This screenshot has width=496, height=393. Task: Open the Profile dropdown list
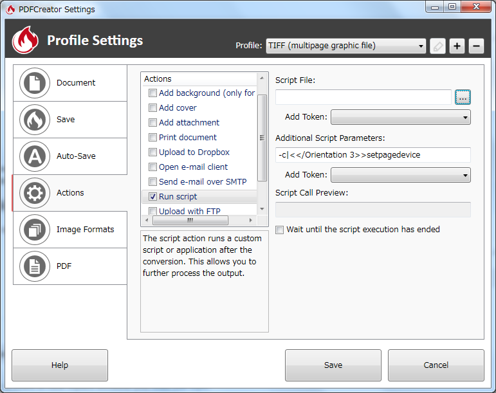(x=345, y=46)
